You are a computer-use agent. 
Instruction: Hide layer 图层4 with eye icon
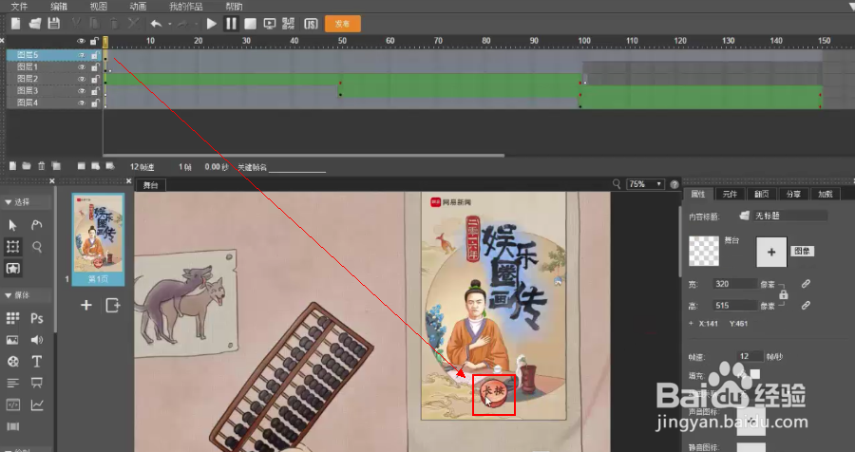pyautogui.click(x=82, y=103)
